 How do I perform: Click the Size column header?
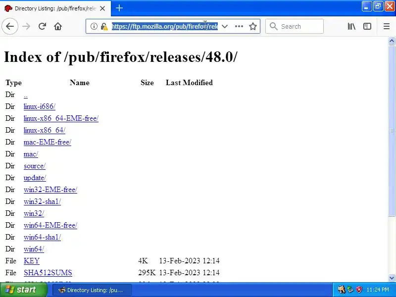pyautogui.click(x=147, y=83)
